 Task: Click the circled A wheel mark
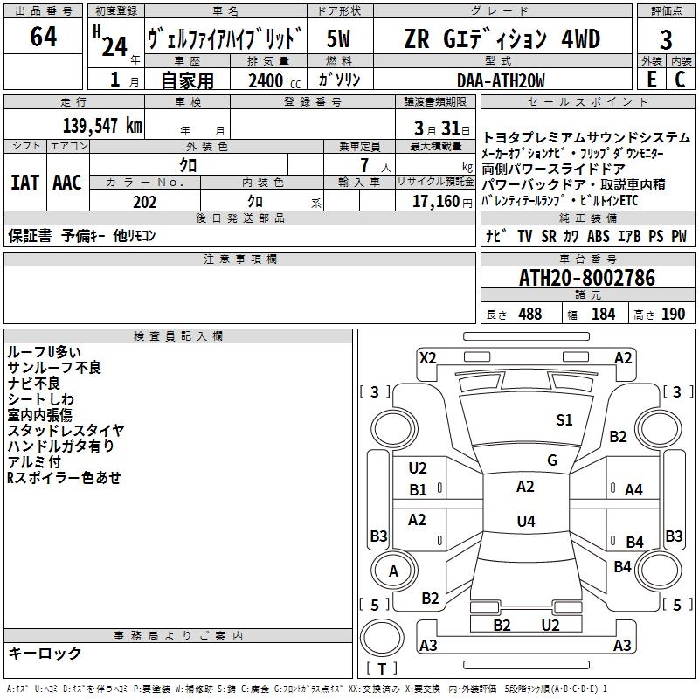coord(393,571)
